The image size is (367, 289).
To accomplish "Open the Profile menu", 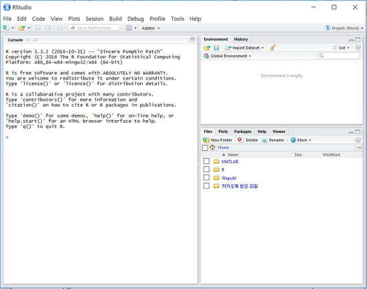I will (x=157, y=19).
